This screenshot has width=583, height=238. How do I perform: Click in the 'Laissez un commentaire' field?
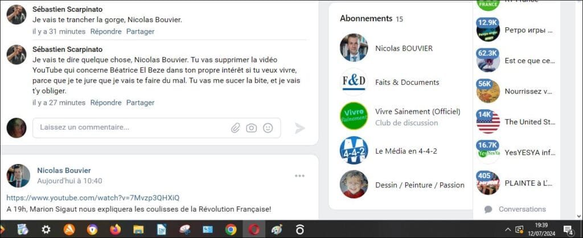click(131, 128)
